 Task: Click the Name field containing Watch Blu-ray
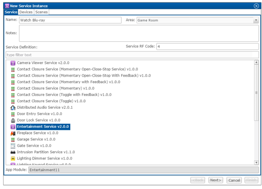(70, 20)
